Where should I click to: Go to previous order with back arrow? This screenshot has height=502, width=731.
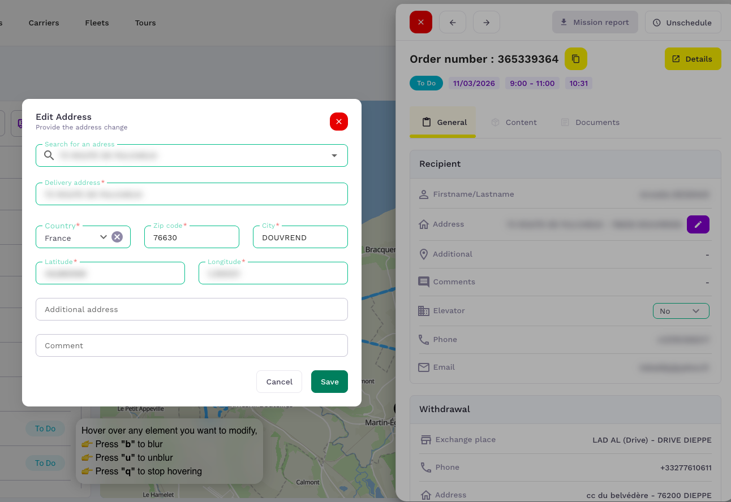[452, 23]
